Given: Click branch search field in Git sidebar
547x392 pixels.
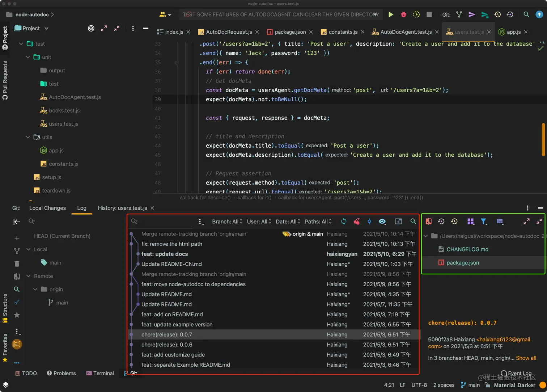Looking at the screenshot, I should pos(74,221).
